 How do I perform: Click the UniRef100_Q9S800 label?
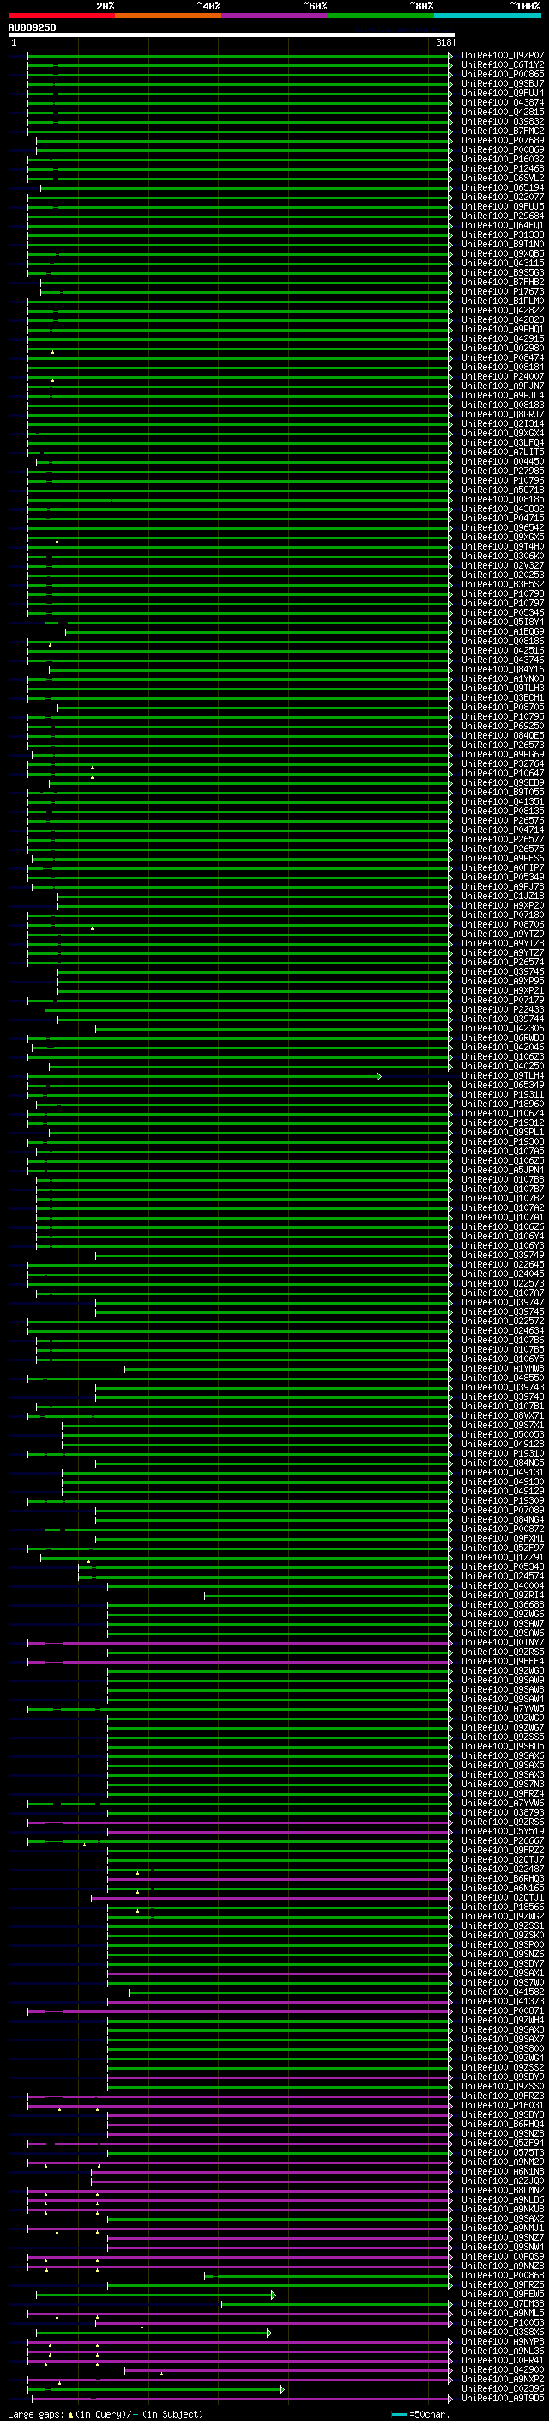pos(502,2050)
